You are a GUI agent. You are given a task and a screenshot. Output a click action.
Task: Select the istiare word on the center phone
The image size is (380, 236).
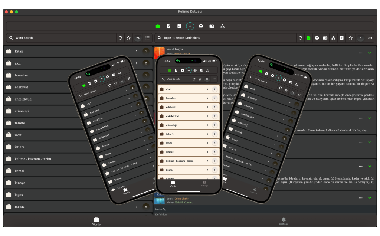pos(170,152)
